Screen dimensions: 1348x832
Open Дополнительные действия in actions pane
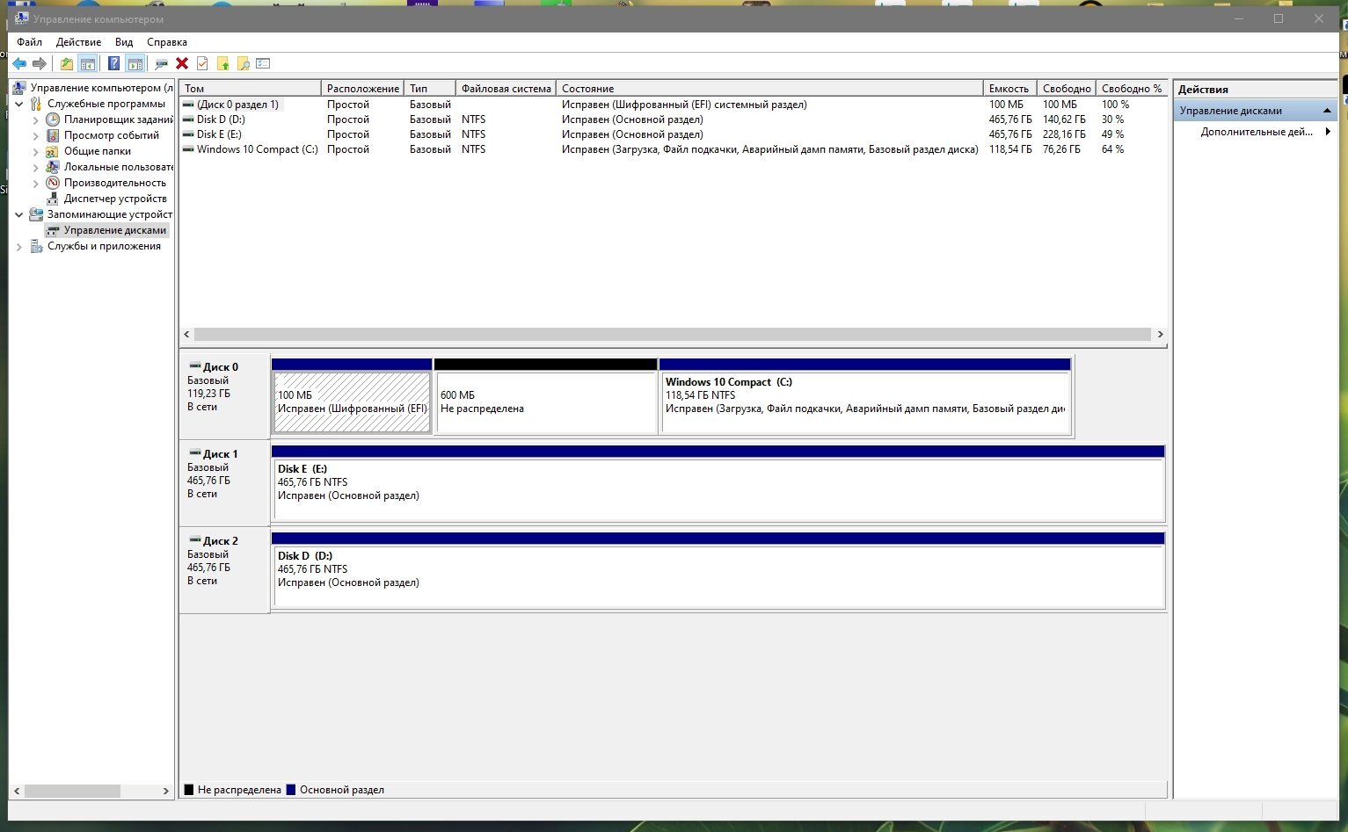1256,132
